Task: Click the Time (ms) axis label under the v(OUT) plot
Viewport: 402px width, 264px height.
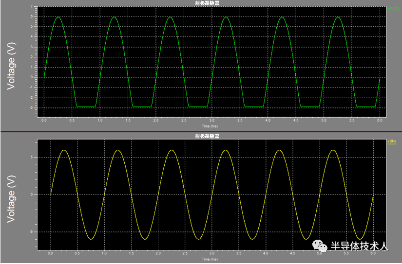Action: click(x=210, y=126)
